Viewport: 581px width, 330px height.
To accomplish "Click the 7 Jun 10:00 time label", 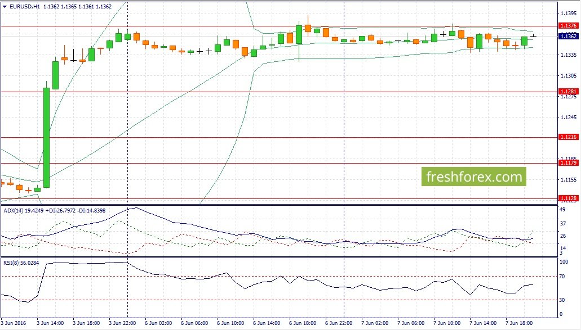I will click(447, 323).
